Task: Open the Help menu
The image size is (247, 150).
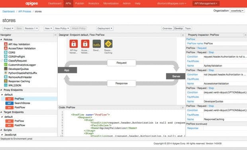Action: (x=137, y=4)
